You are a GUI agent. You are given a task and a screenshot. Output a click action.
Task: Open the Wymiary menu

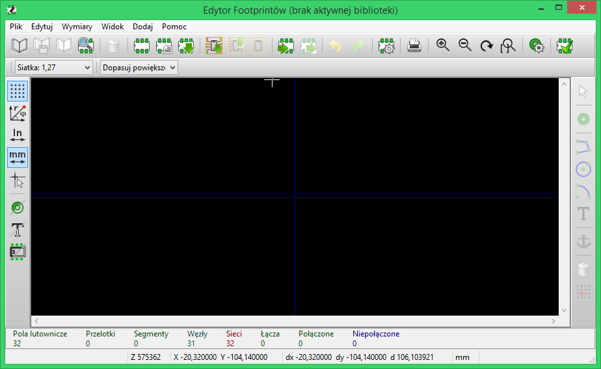[x=77, y=27]
